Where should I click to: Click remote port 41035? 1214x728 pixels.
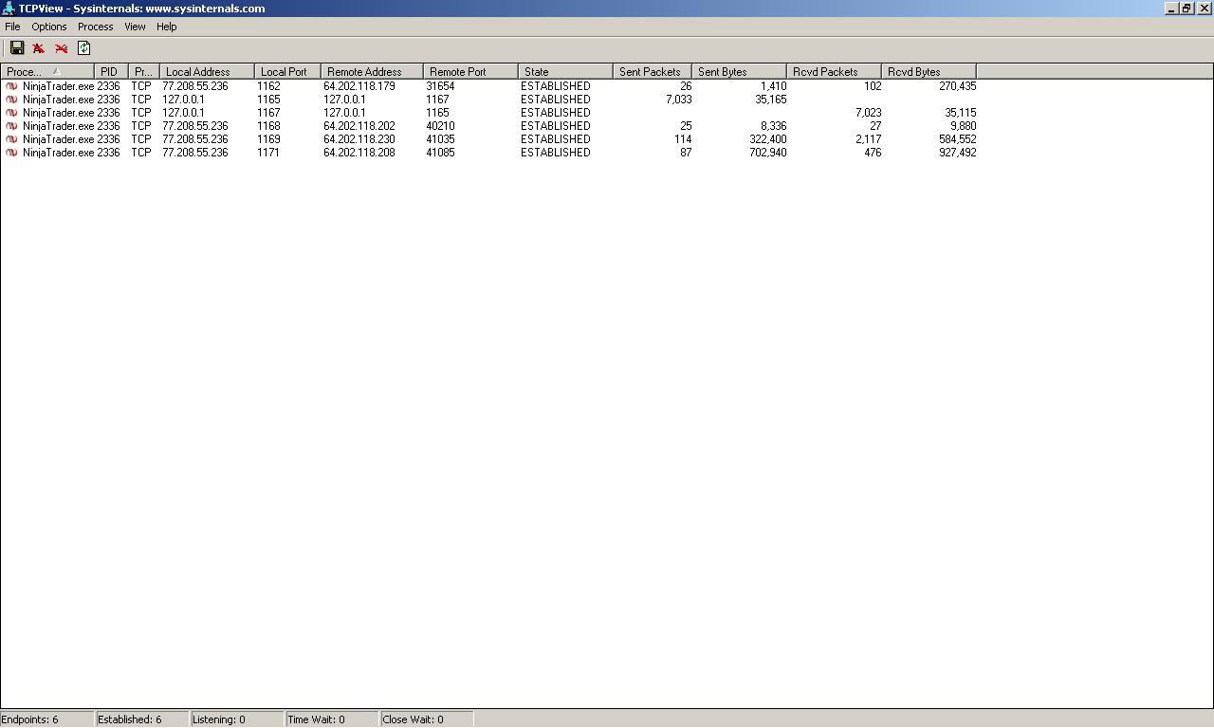click(441, 139)
